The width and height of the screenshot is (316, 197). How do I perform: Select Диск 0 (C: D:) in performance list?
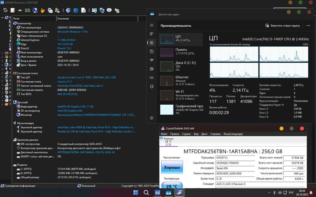point(180,66)
